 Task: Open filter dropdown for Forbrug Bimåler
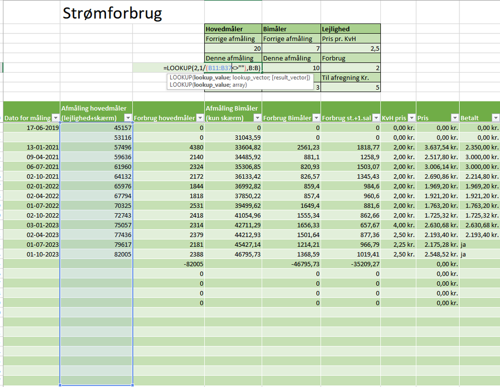[x=316, y=118]
